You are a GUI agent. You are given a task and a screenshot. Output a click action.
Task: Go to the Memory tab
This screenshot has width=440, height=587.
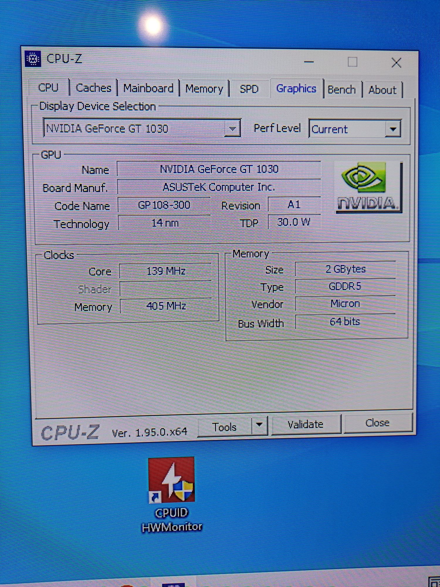(204, 89)
